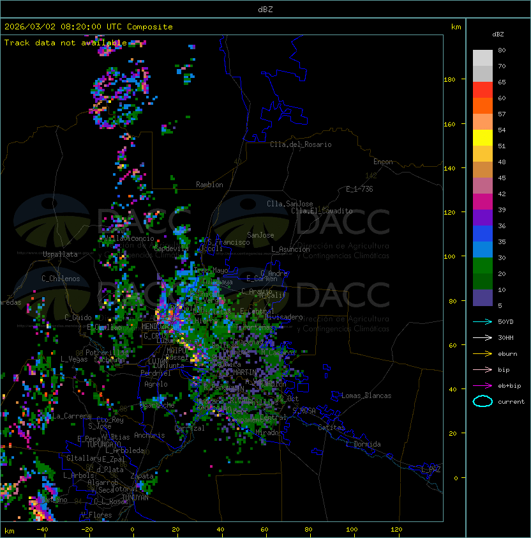Click the C_Guido map label
The image size is (531, 538).
[x=78, y=318]
